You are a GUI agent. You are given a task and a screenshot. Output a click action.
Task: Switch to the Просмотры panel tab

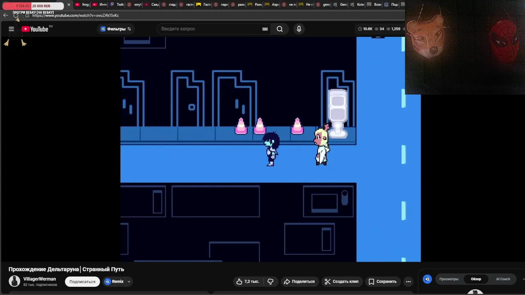(x=449, y=279)
